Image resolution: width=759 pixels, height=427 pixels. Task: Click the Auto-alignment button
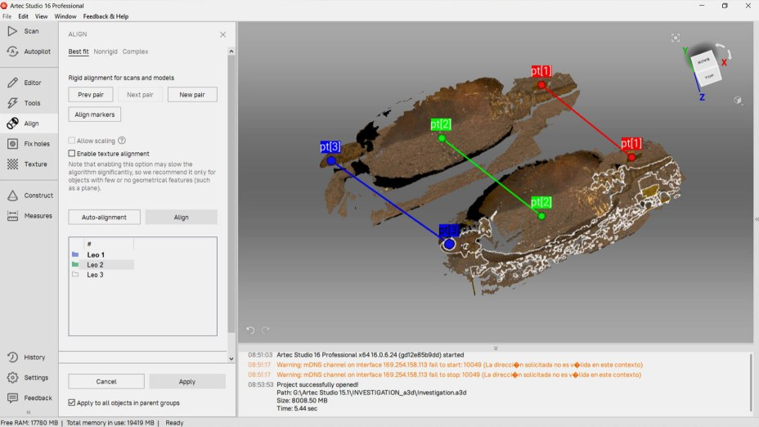pyautogui.click(x=104, y=218)
